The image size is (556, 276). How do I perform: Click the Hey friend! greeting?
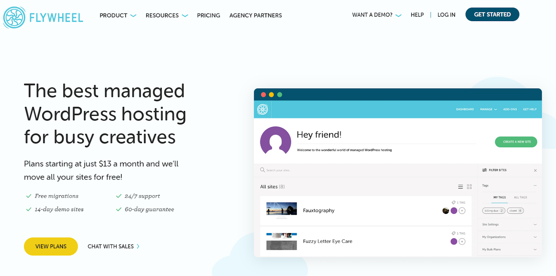tap(319, 135)
